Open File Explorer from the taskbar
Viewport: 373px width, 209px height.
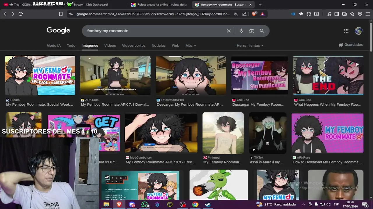pyautogui.click(x=106, y=204)
